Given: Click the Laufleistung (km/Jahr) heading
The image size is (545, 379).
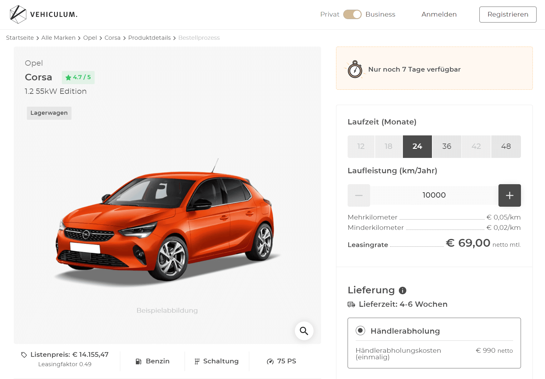Looking at the screenshot, I should click(x=392, y=171).
